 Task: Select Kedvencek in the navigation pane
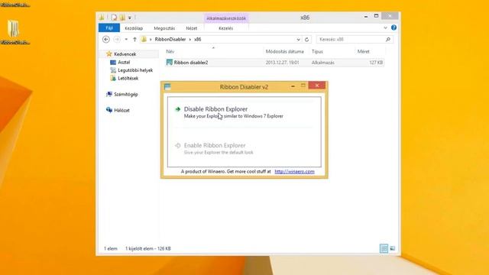point(125,54)
